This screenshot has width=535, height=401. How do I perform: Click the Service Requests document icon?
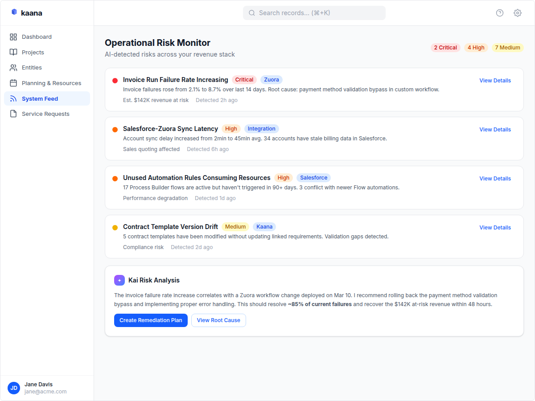(13, 114)
